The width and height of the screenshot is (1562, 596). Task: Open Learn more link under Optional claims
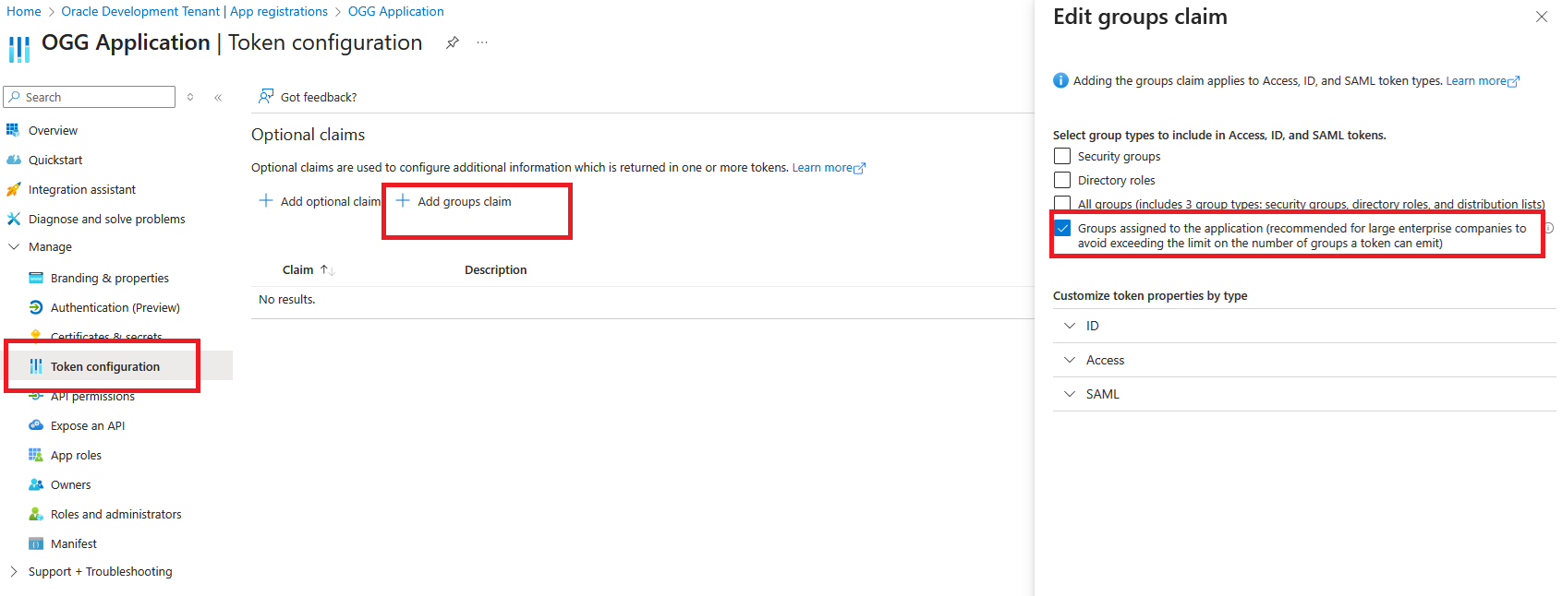[x=829, y=167]
